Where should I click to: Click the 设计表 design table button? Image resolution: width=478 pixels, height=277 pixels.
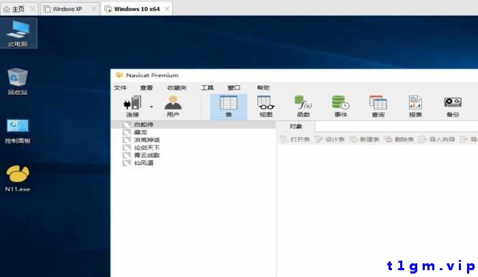click(330, 139)
